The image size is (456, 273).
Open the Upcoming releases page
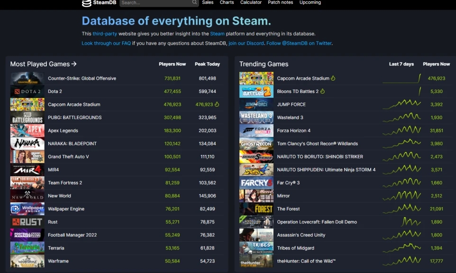310,2
